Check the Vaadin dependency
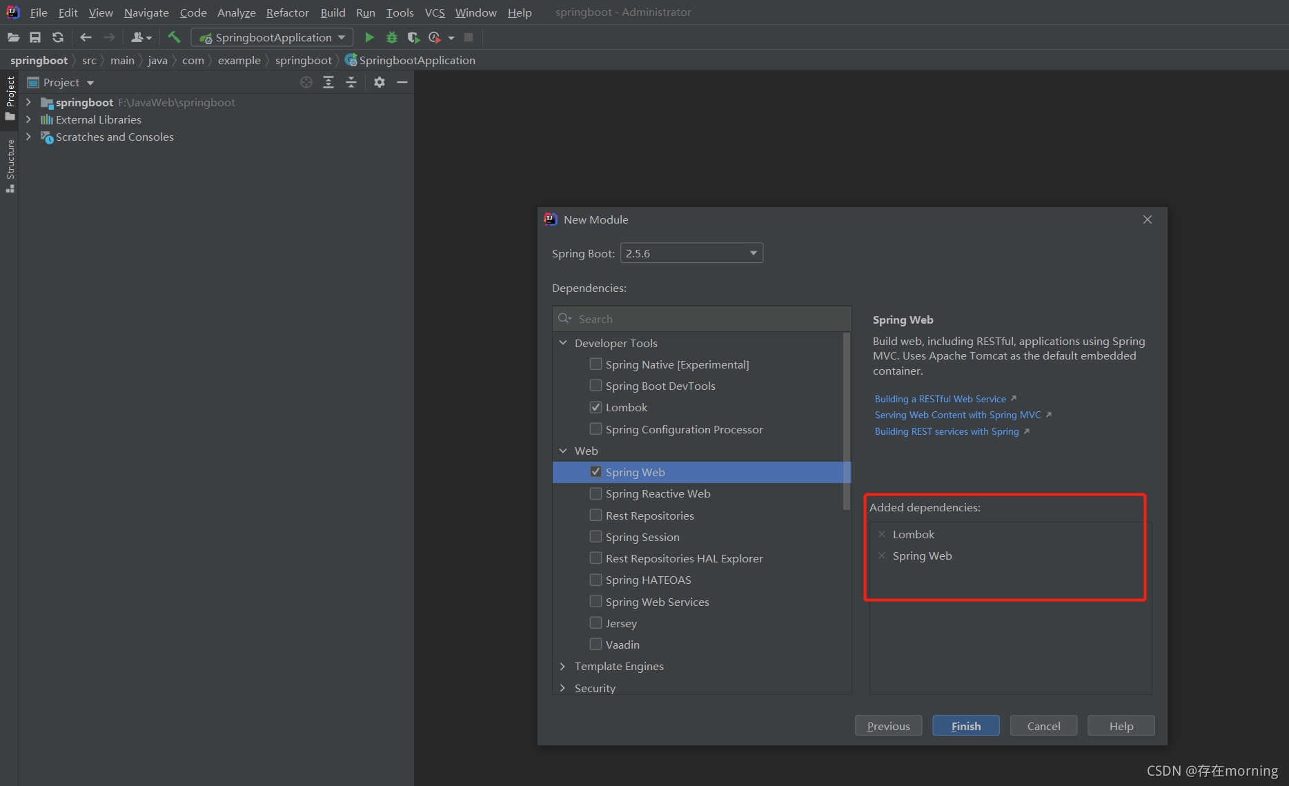This screenshot has height=786, width=1289. 596,644
